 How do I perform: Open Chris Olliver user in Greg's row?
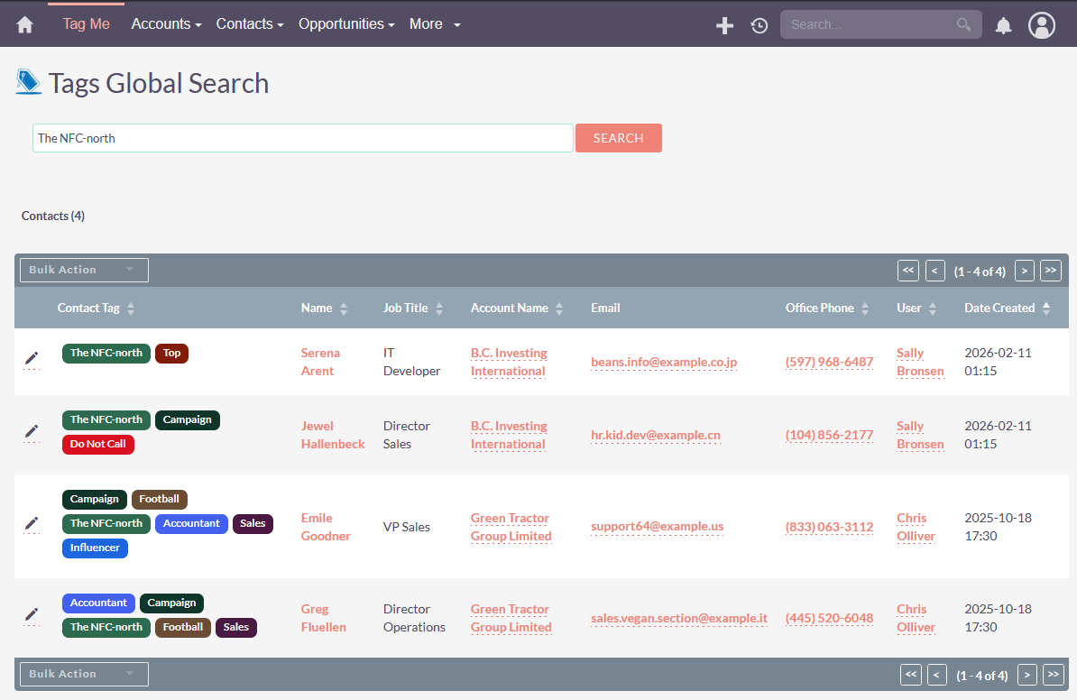coord(916,618)
